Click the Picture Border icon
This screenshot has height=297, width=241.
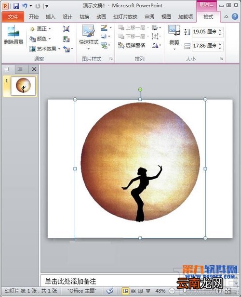click(104, 28)
